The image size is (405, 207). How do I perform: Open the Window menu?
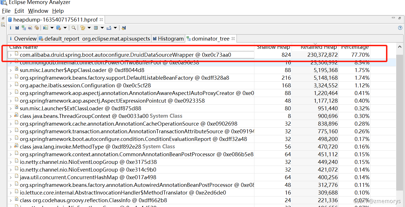pyautogui.click(x=38, y=11)
